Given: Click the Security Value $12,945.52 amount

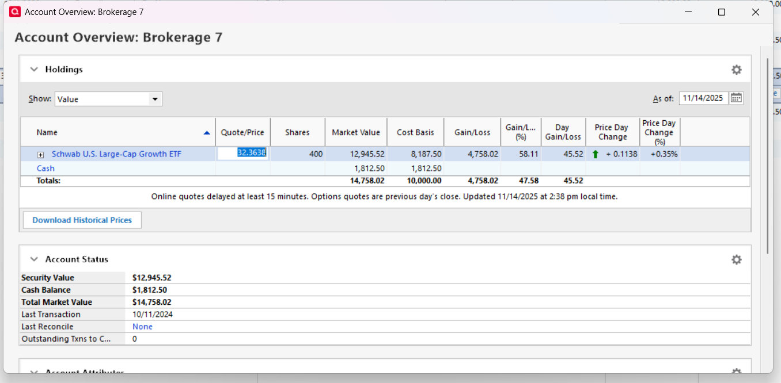Looking at the screenshot, I should [151, 278].
